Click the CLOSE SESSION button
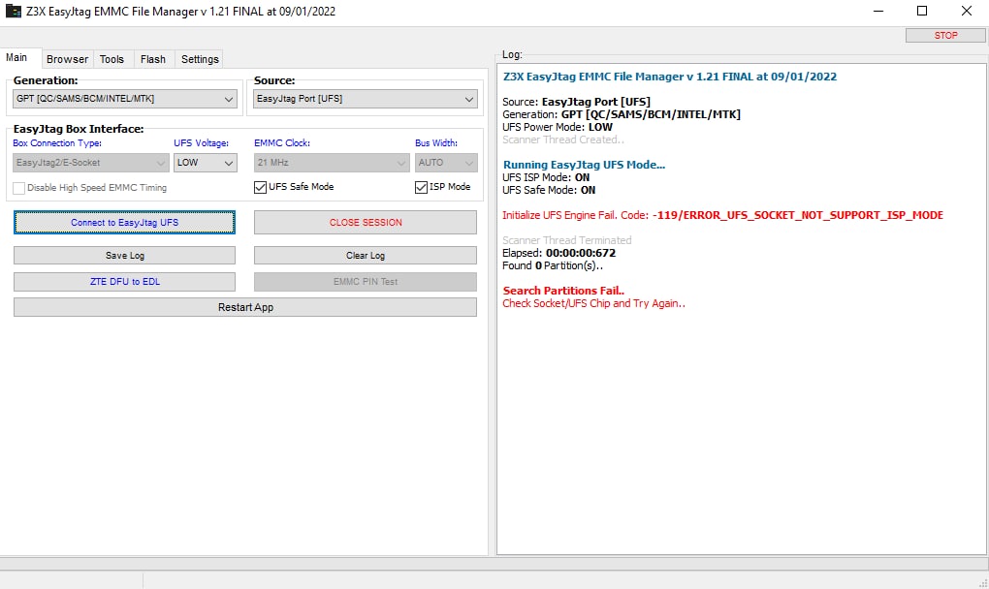The image size is (989, 589). click(366, 223)
